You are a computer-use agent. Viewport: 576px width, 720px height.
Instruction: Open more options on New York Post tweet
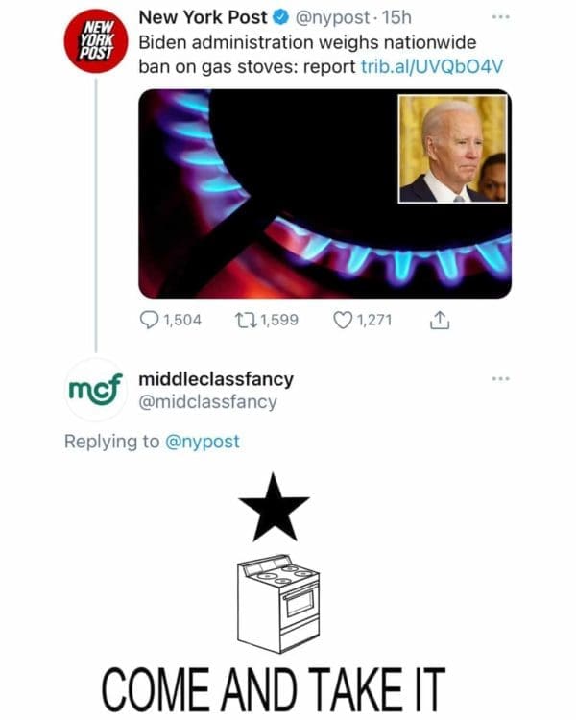(499, 18)
